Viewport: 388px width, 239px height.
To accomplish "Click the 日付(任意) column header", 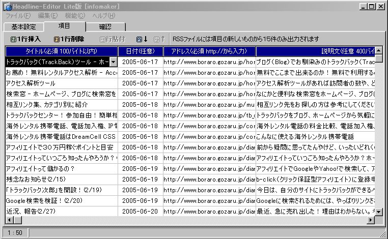I will (141, 51).
